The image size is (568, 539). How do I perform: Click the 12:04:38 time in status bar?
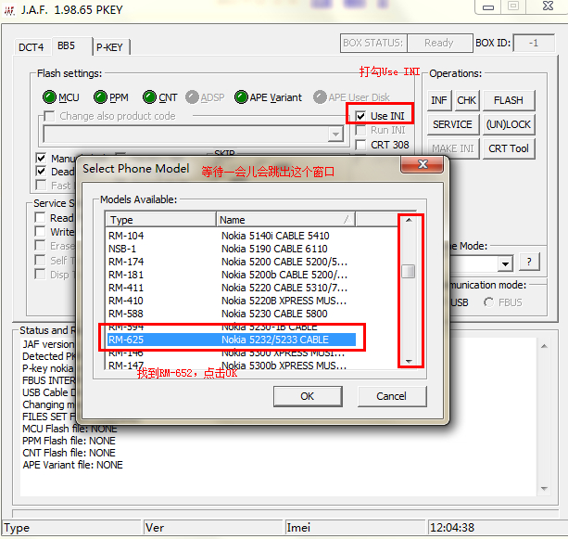coord(452,527)
